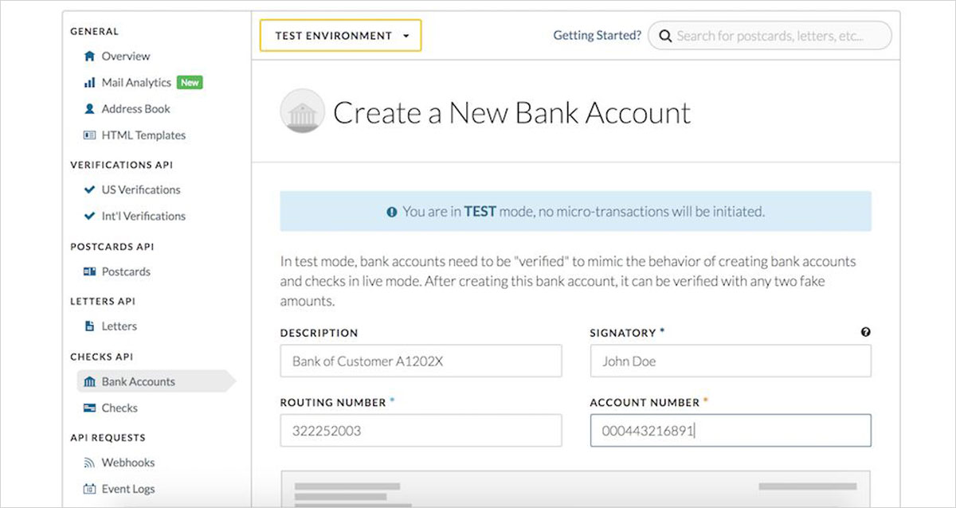Click the signatory help question mark icon

point(866,333)
